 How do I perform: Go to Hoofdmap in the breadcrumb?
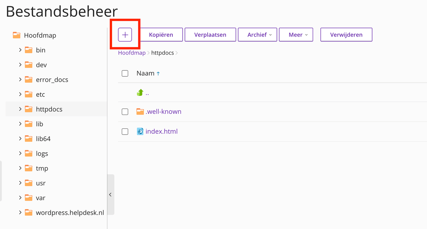(132, 53)
